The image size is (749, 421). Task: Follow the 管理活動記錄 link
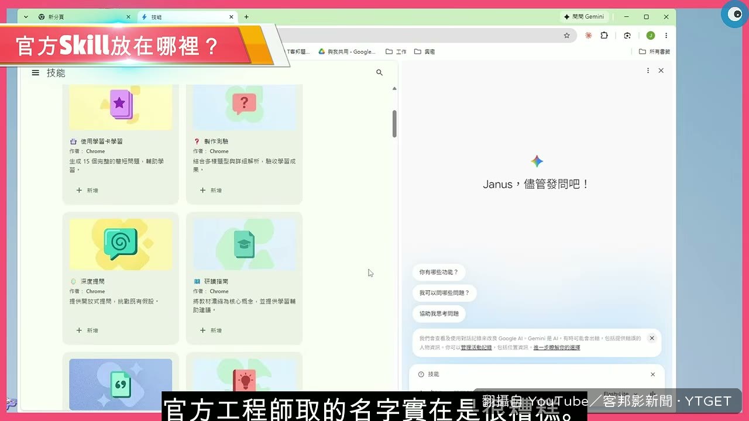pyautogui.click(x=476, y=347)
